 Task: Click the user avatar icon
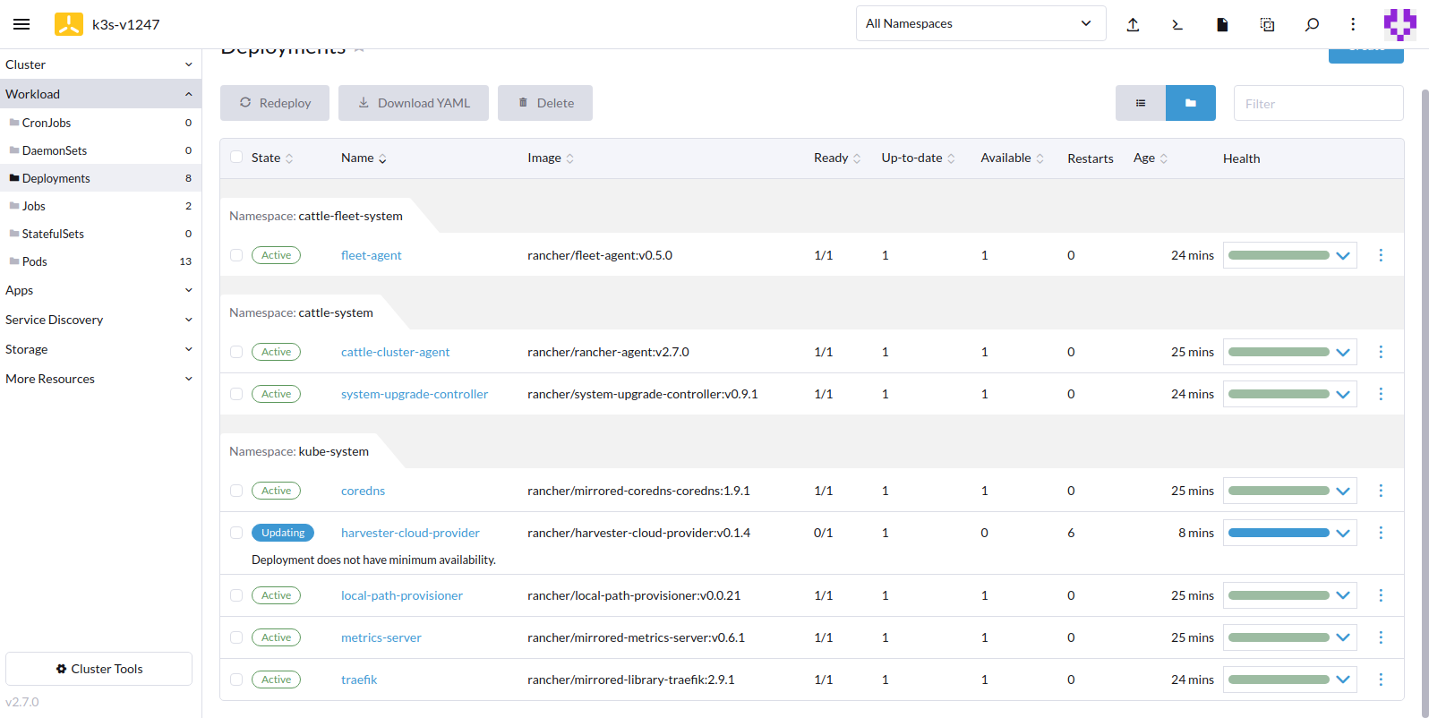tap(1400, 24)
